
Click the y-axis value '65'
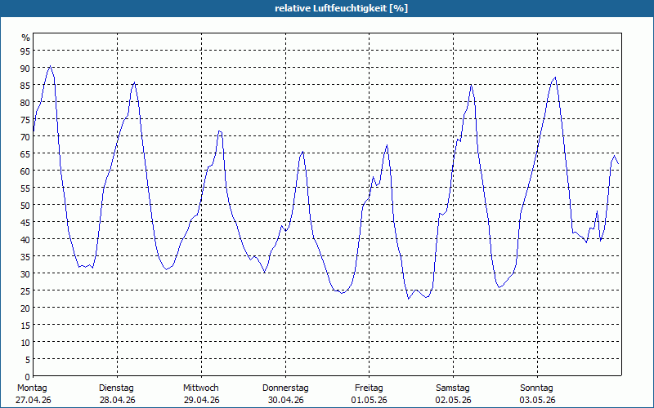(x=25, y=153)
